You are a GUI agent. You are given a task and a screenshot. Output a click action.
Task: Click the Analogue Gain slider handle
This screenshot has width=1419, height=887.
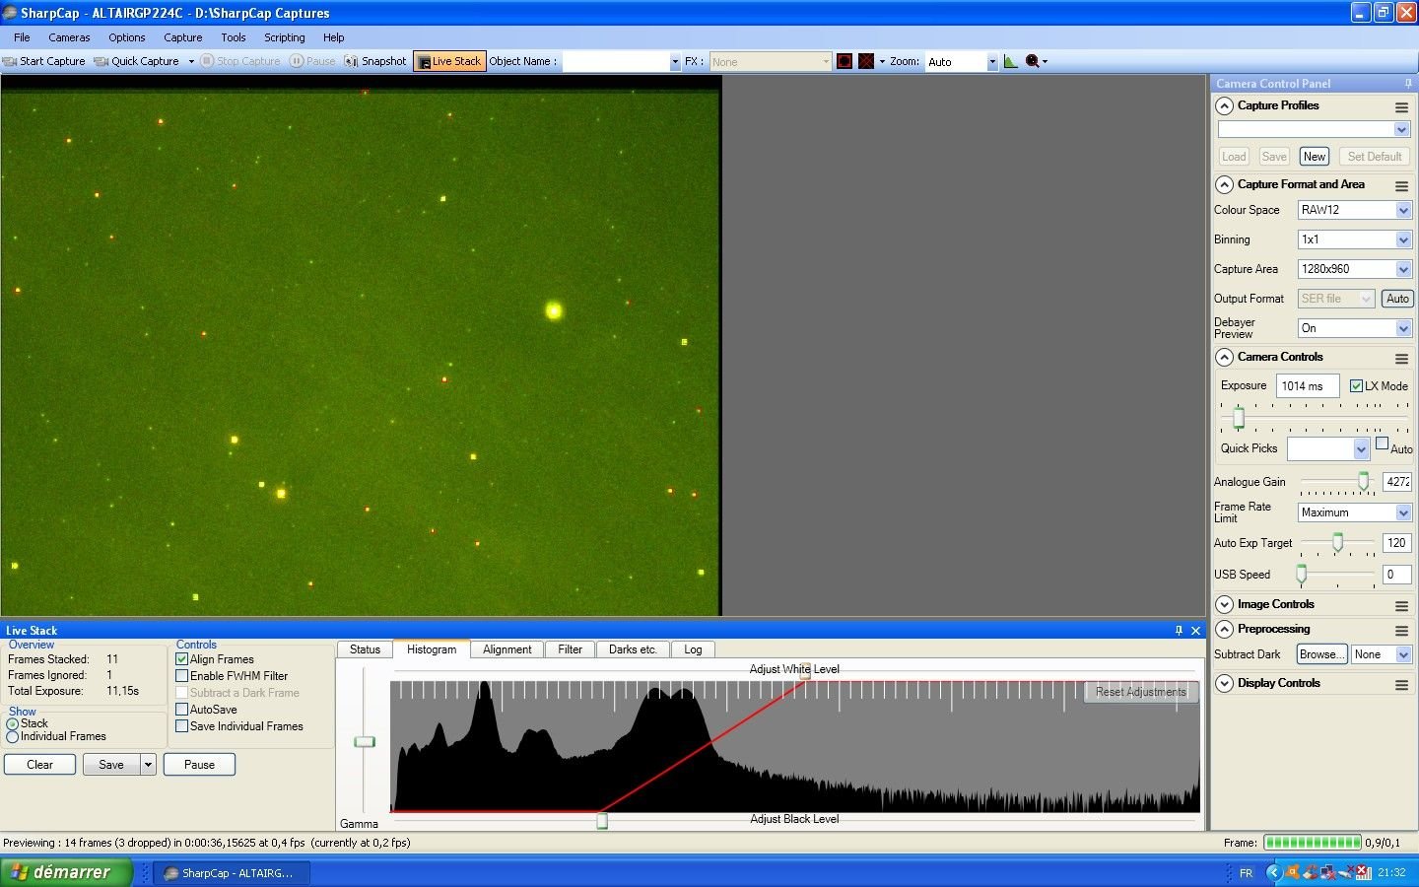click(1364, 481)
